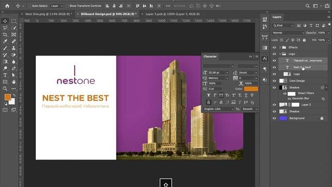Open the Metrics kerning dropdown
This screenshot has height=187, width=332.
(227, 78)
